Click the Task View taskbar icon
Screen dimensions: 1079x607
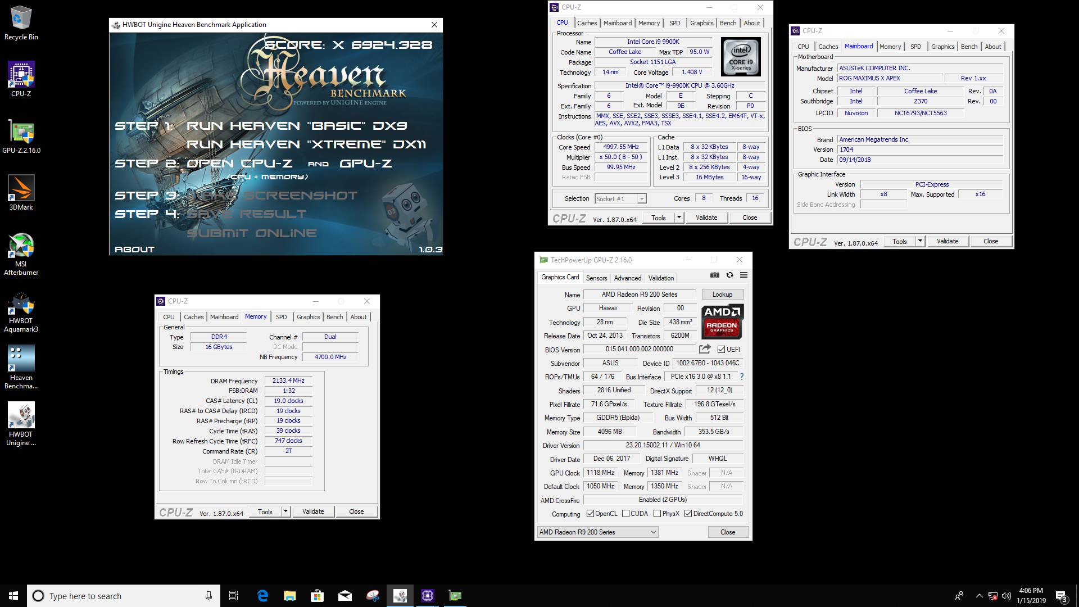click(234, 596)
